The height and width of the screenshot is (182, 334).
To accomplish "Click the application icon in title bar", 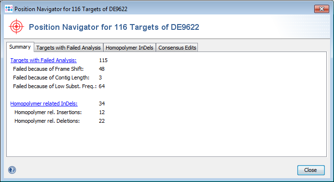I will click(x=9, y=9).
